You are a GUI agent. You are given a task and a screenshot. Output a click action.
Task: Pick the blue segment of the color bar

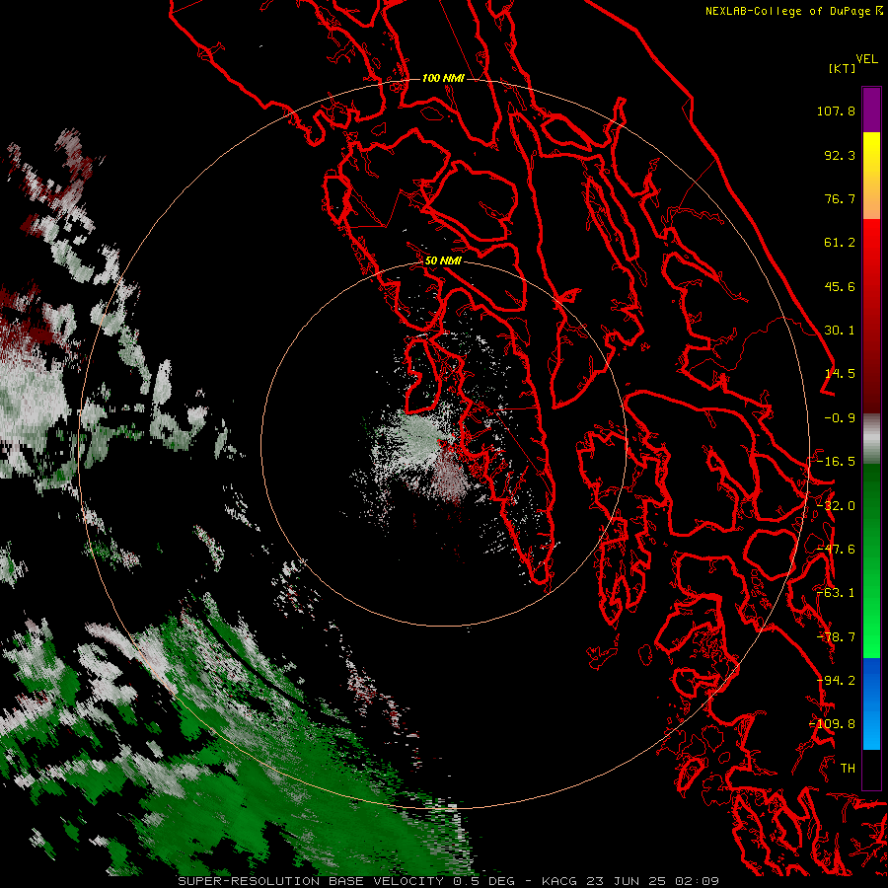pos(871,703)
